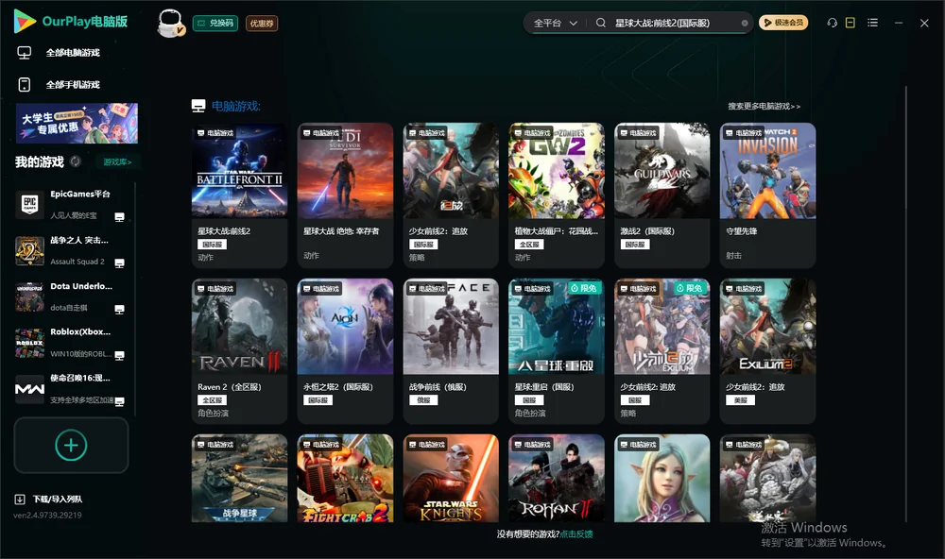
Task: Click the 星球重启 (国服) game title
Action: click(x=544, y=387)
